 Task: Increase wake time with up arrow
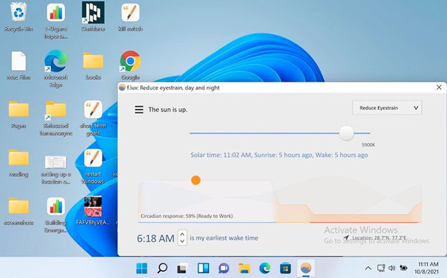point(182,234)
